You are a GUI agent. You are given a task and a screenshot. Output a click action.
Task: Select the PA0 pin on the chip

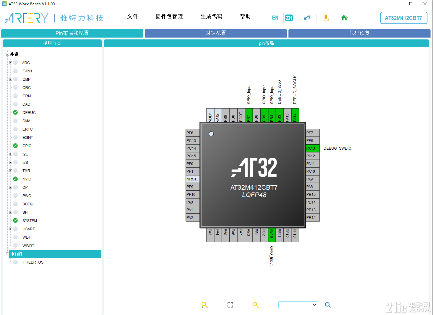tap(193, 202)
